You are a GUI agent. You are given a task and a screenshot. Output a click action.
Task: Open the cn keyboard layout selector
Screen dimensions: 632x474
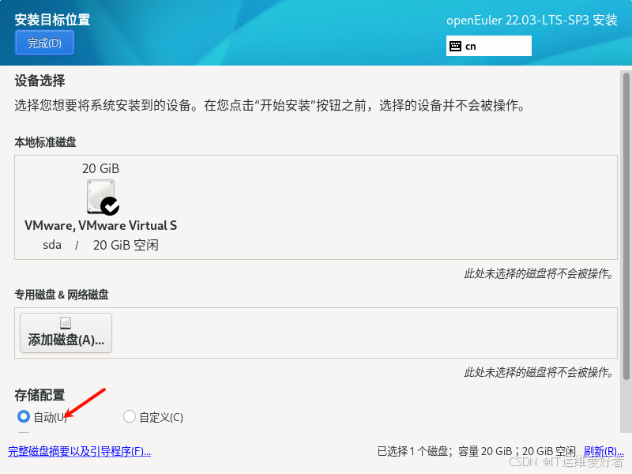click(488, 46)
